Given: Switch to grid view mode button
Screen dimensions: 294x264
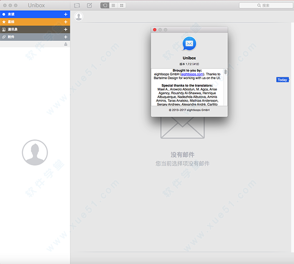Looking at the screenshot, I should pos(122,5).
